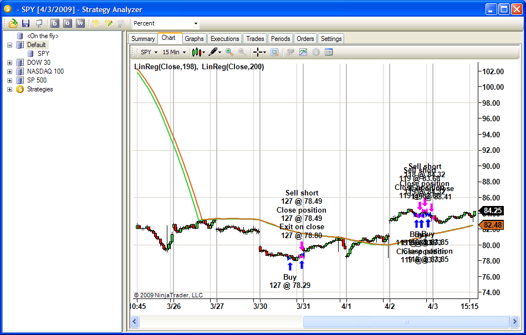Switch to the Chart tab
Image resolution: width=526 pixels, height=335 pixels.
(170, 38)
